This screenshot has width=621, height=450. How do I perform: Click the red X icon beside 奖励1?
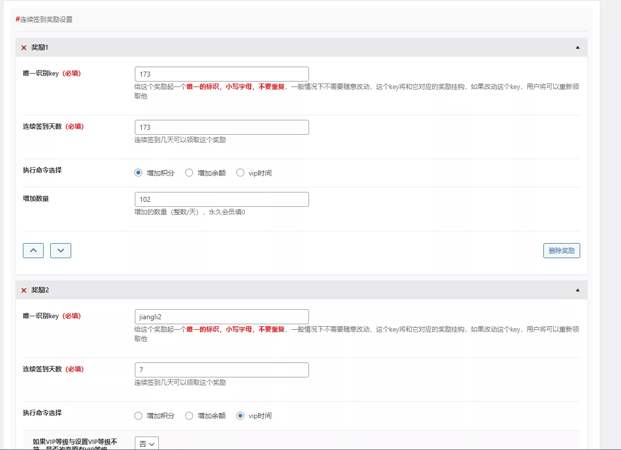coord(23,47)
